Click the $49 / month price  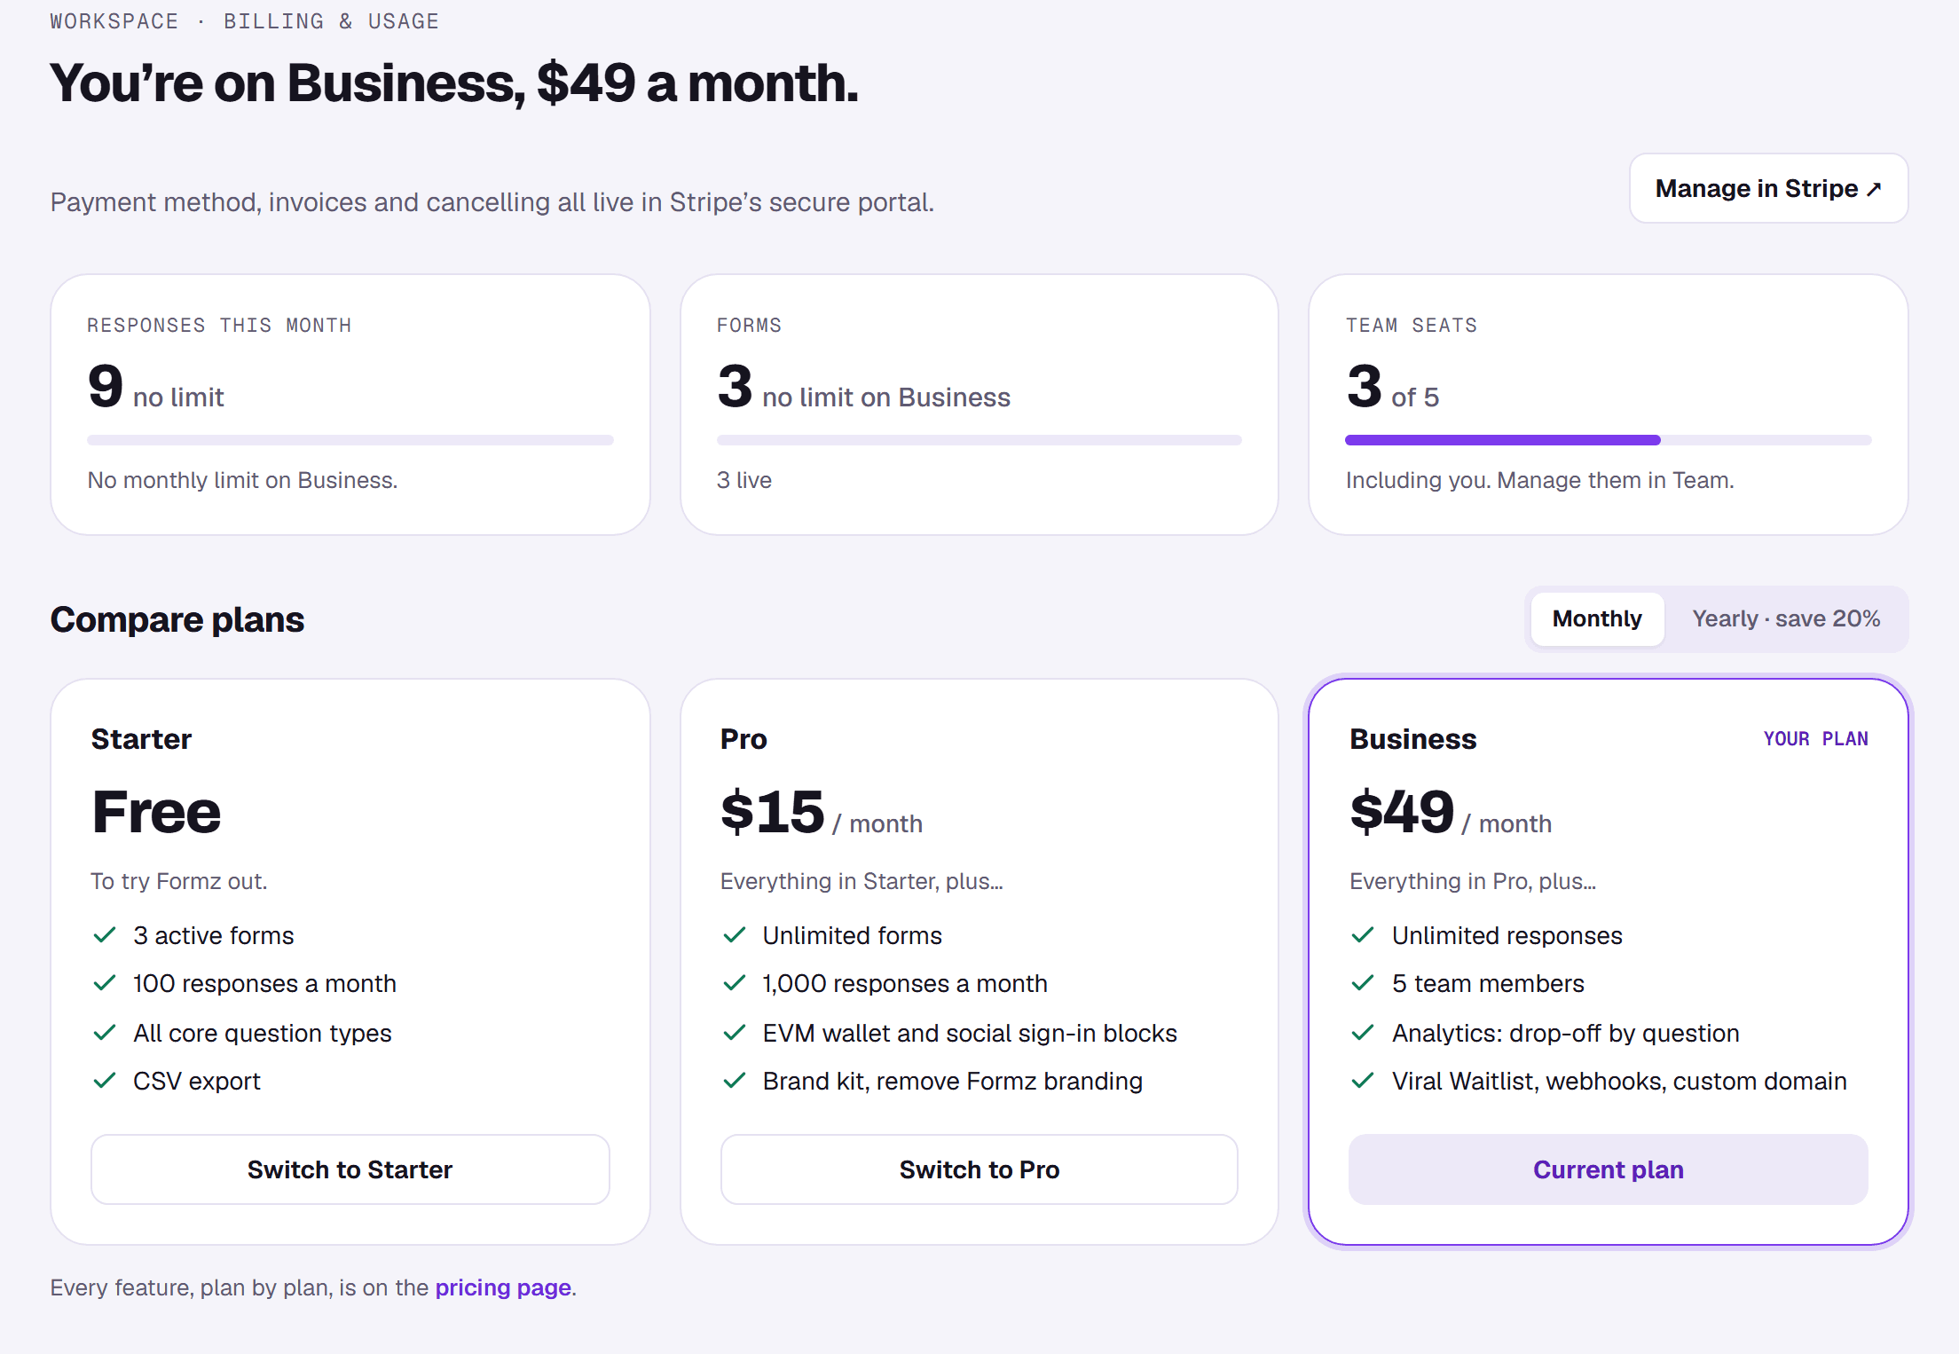(x=1451, y=813)
